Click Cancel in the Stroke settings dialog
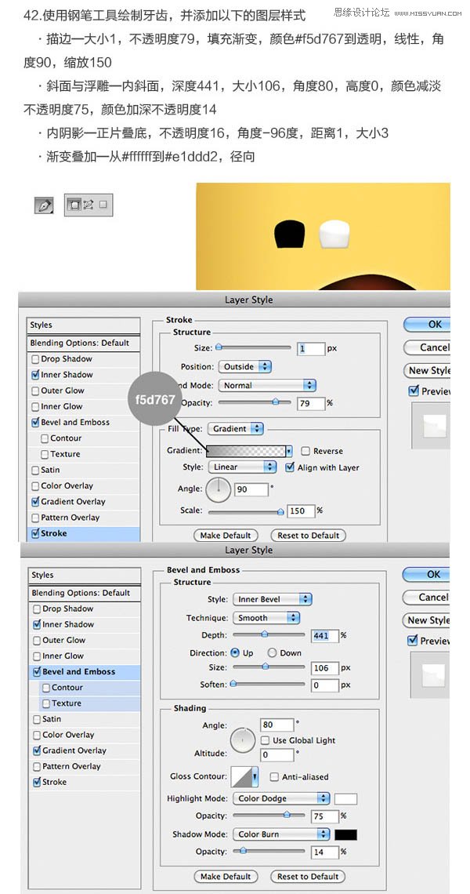470x894 pixels. [x=427, y=347]
